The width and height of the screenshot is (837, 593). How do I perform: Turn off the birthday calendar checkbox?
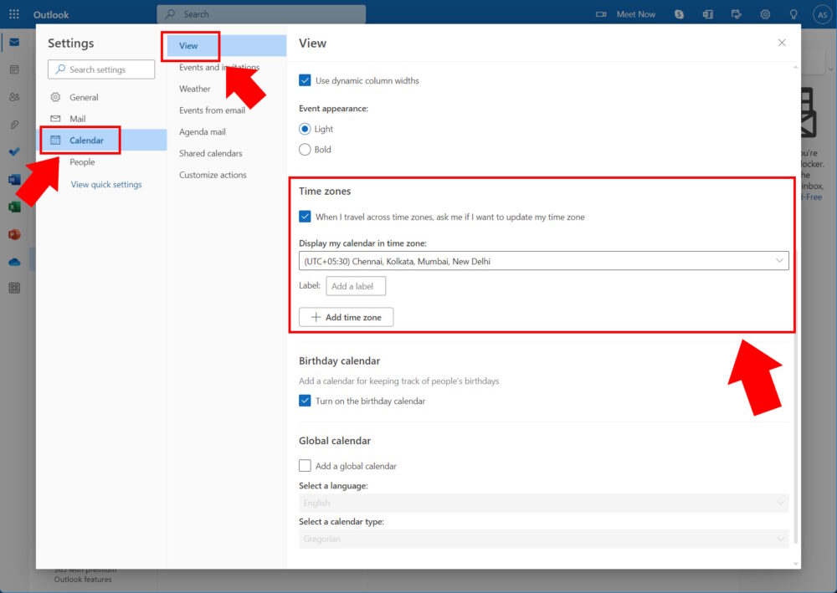305,401
